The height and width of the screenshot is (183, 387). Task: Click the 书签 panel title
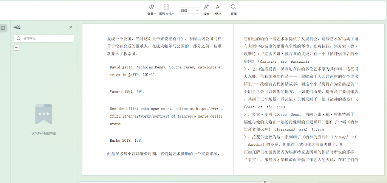(17, 28)
